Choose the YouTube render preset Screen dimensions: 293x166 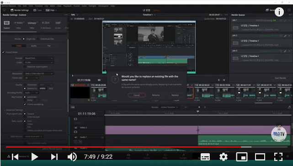pos(19,22)
